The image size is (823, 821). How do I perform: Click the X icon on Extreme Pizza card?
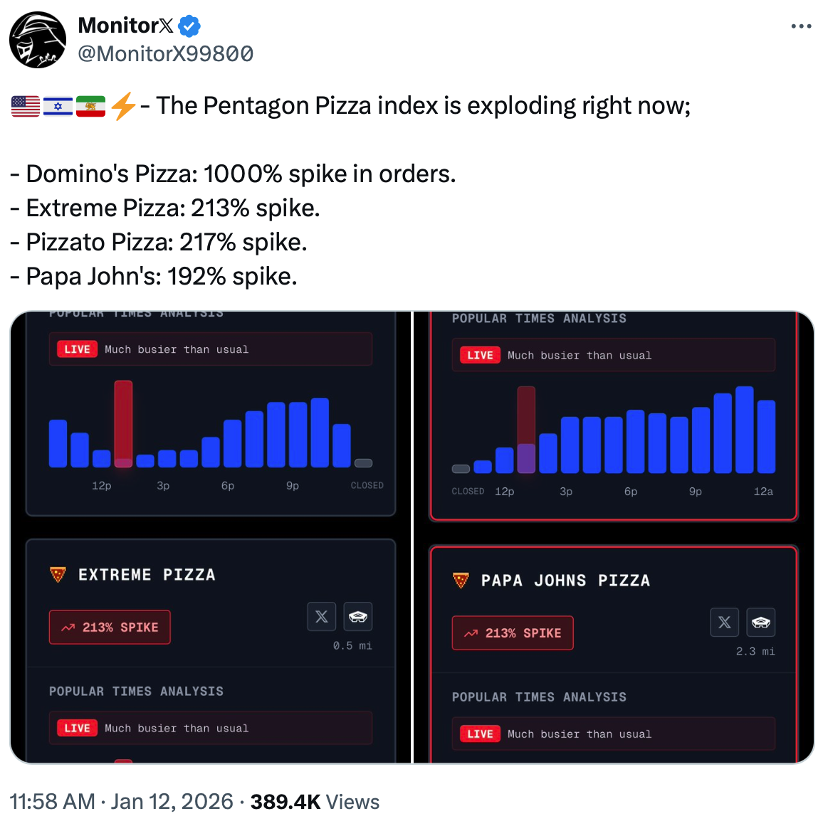[322, 617]
